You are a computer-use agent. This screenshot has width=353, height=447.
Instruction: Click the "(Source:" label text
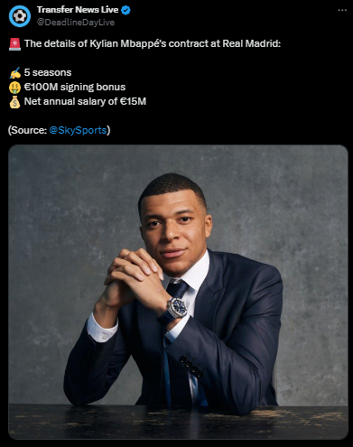(27, 130)
